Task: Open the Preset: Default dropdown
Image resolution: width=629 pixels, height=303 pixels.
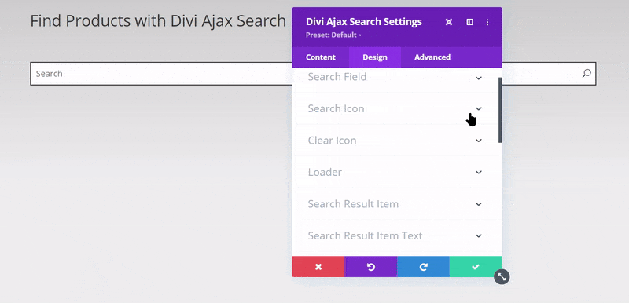Action: point(333,35)
